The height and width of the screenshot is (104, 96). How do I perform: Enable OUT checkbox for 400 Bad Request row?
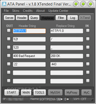pyautogui.click(x=9, y=56)
